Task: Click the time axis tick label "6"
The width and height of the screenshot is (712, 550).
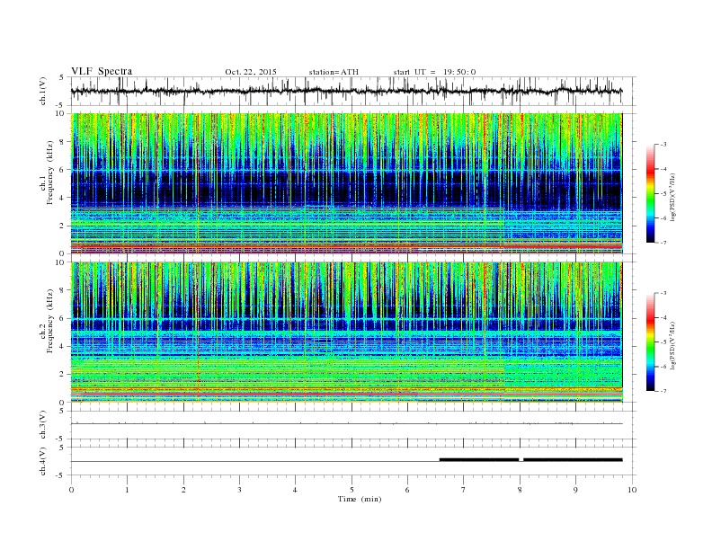Action: tap(407, 490)
